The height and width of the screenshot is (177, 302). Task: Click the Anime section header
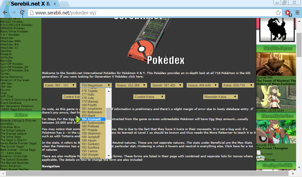point(21,115)
